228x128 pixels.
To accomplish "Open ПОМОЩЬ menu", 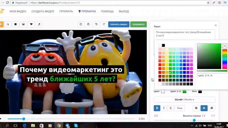I will click(x=107, y=11).
